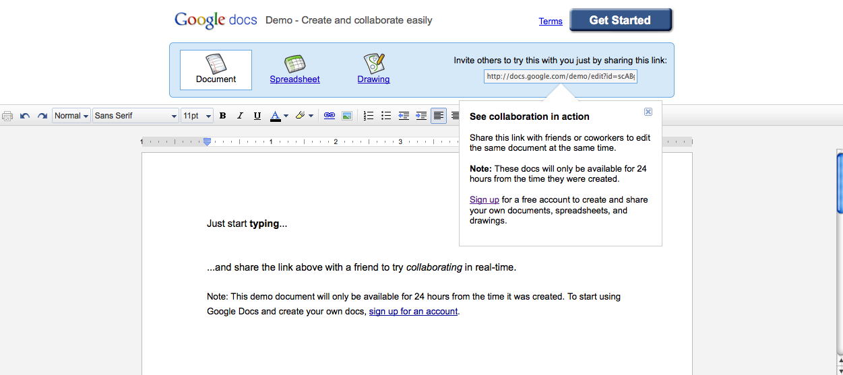
Task: Undo the last action
Action: click(25, 116)
